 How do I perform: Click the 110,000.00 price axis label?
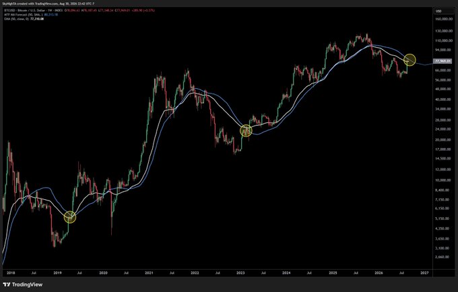tap(443, 40)
